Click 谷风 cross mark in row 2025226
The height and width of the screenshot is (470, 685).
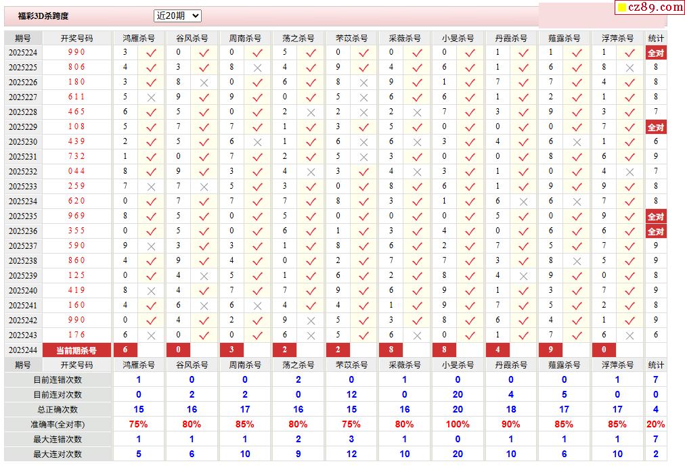204,83
